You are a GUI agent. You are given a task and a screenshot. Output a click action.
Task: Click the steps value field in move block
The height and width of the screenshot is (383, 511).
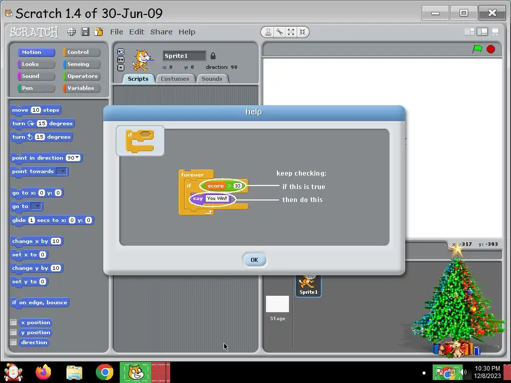click(36, 110)
